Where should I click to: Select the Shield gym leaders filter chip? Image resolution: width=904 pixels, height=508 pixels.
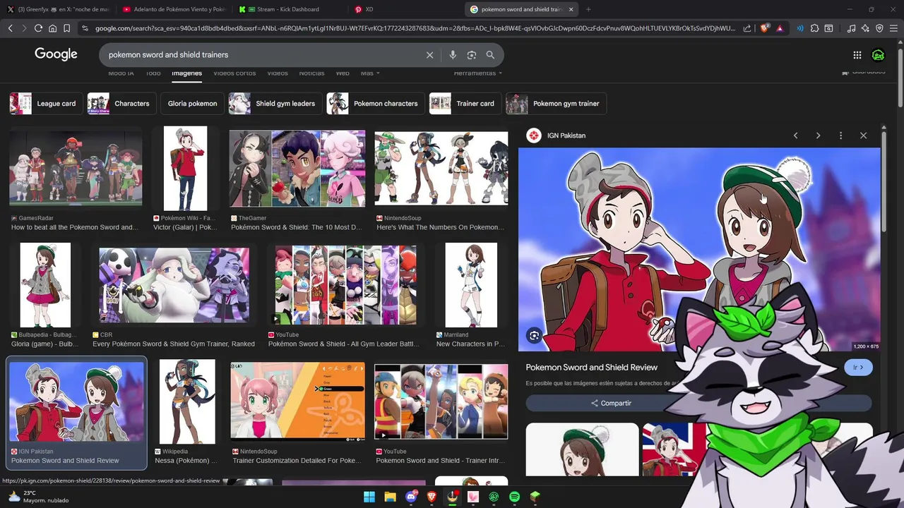coord(275,104)
